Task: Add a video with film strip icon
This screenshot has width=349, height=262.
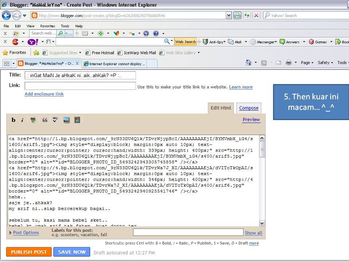Action: pos(77,120)
